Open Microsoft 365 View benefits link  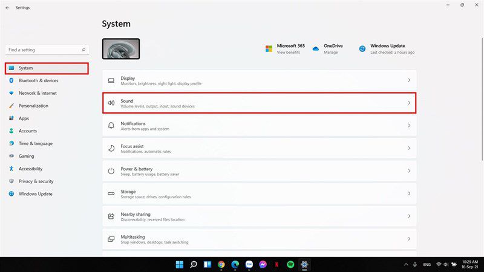click(289, 53)
